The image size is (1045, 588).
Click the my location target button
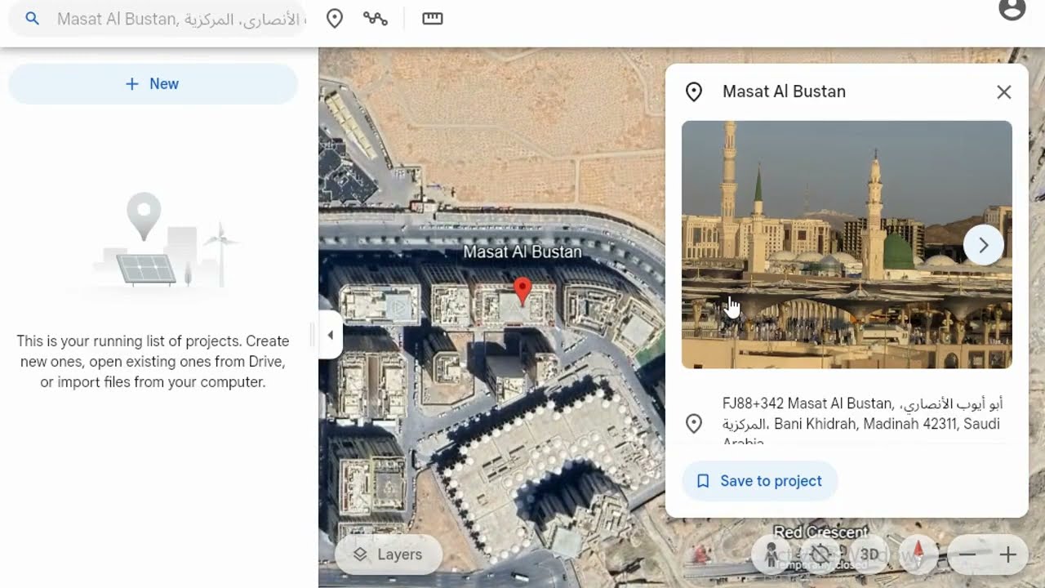point(820,555)
